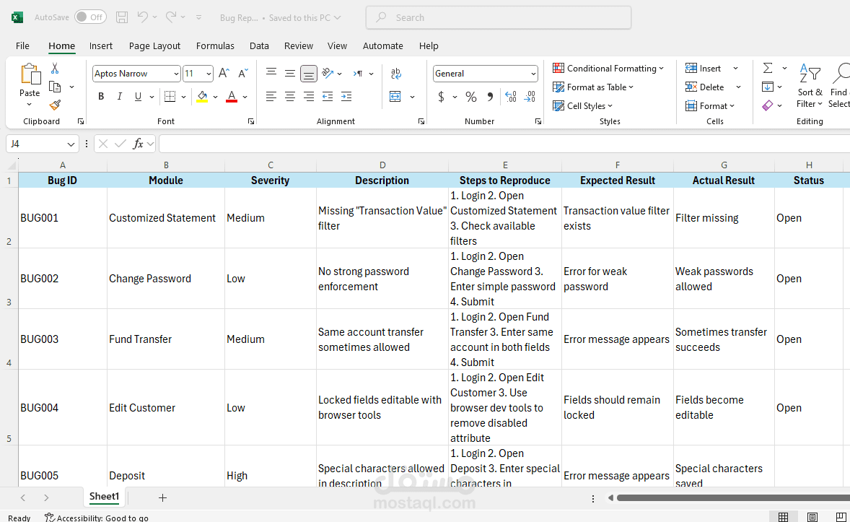Increase font size with larger A icon
Screen dimensions: 850x522
(x=224, y=73)
